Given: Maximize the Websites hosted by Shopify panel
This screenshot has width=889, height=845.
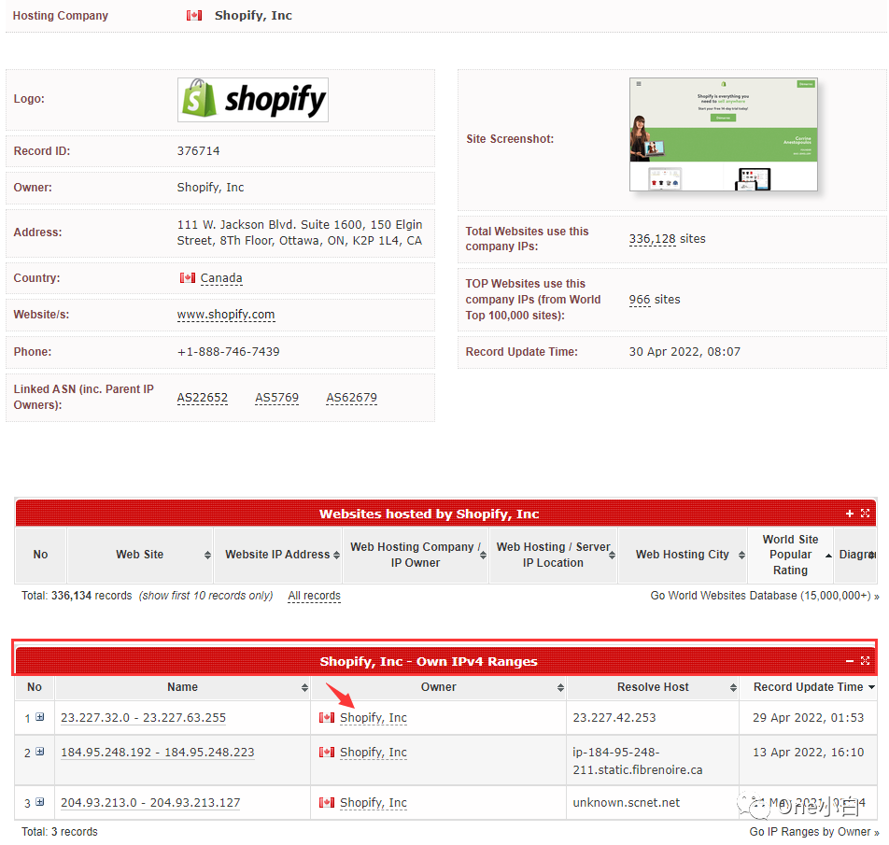Looking at the screenshot, I should pyautogui.click(x=865, y=514).
